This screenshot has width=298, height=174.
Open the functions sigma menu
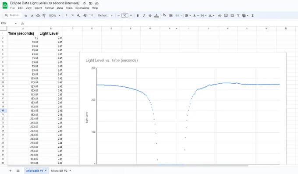point(252,16)
